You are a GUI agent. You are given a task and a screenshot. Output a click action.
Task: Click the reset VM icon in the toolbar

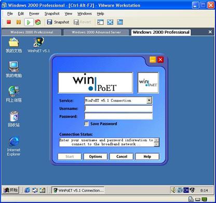(38, 22)
